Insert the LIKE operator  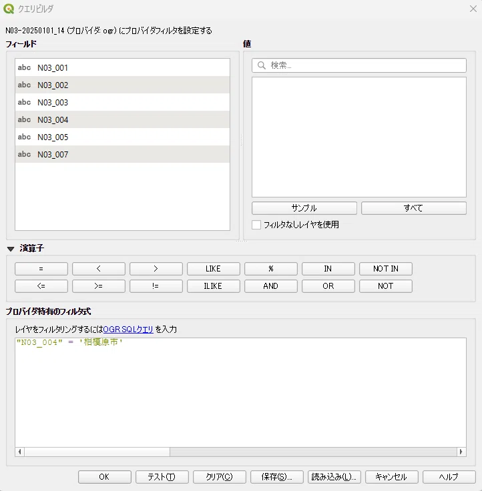tap(214, 269)
